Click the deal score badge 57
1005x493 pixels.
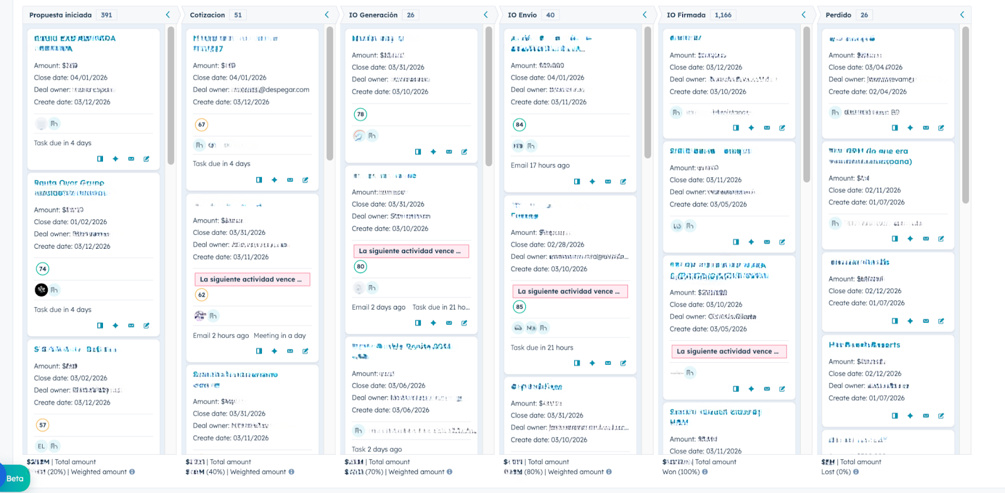click(x=43, y=425)
